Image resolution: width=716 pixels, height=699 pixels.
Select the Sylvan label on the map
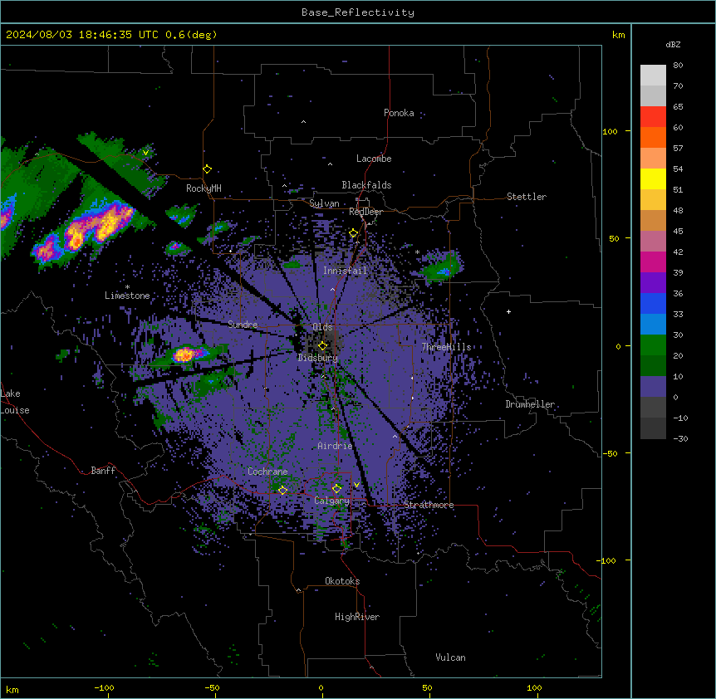point(324,203)
